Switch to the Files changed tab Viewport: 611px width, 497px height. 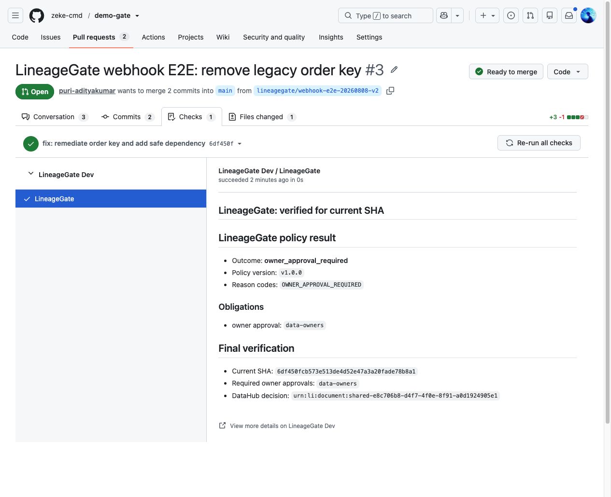(262, 117)
